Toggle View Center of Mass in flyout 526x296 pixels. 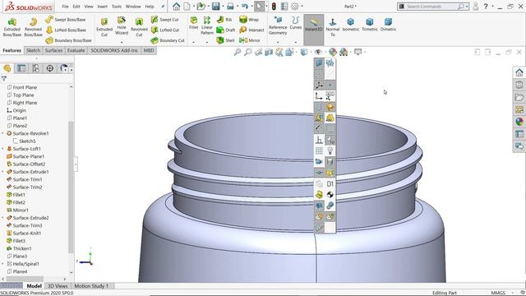(x=330, y=195)
